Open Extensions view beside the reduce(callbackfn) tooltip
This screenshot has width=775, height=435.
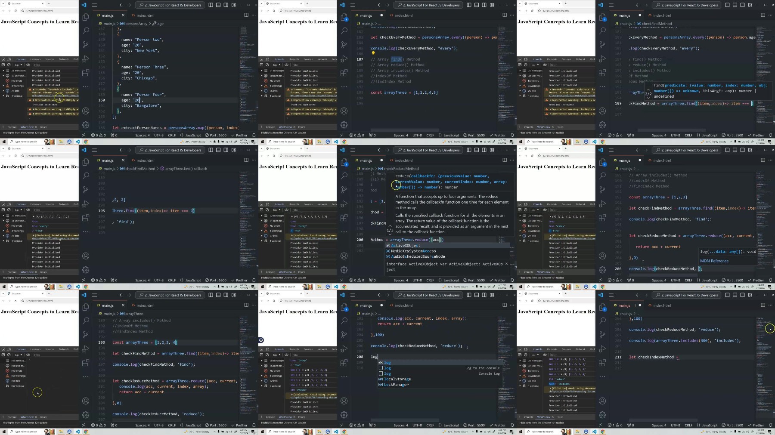344,217
